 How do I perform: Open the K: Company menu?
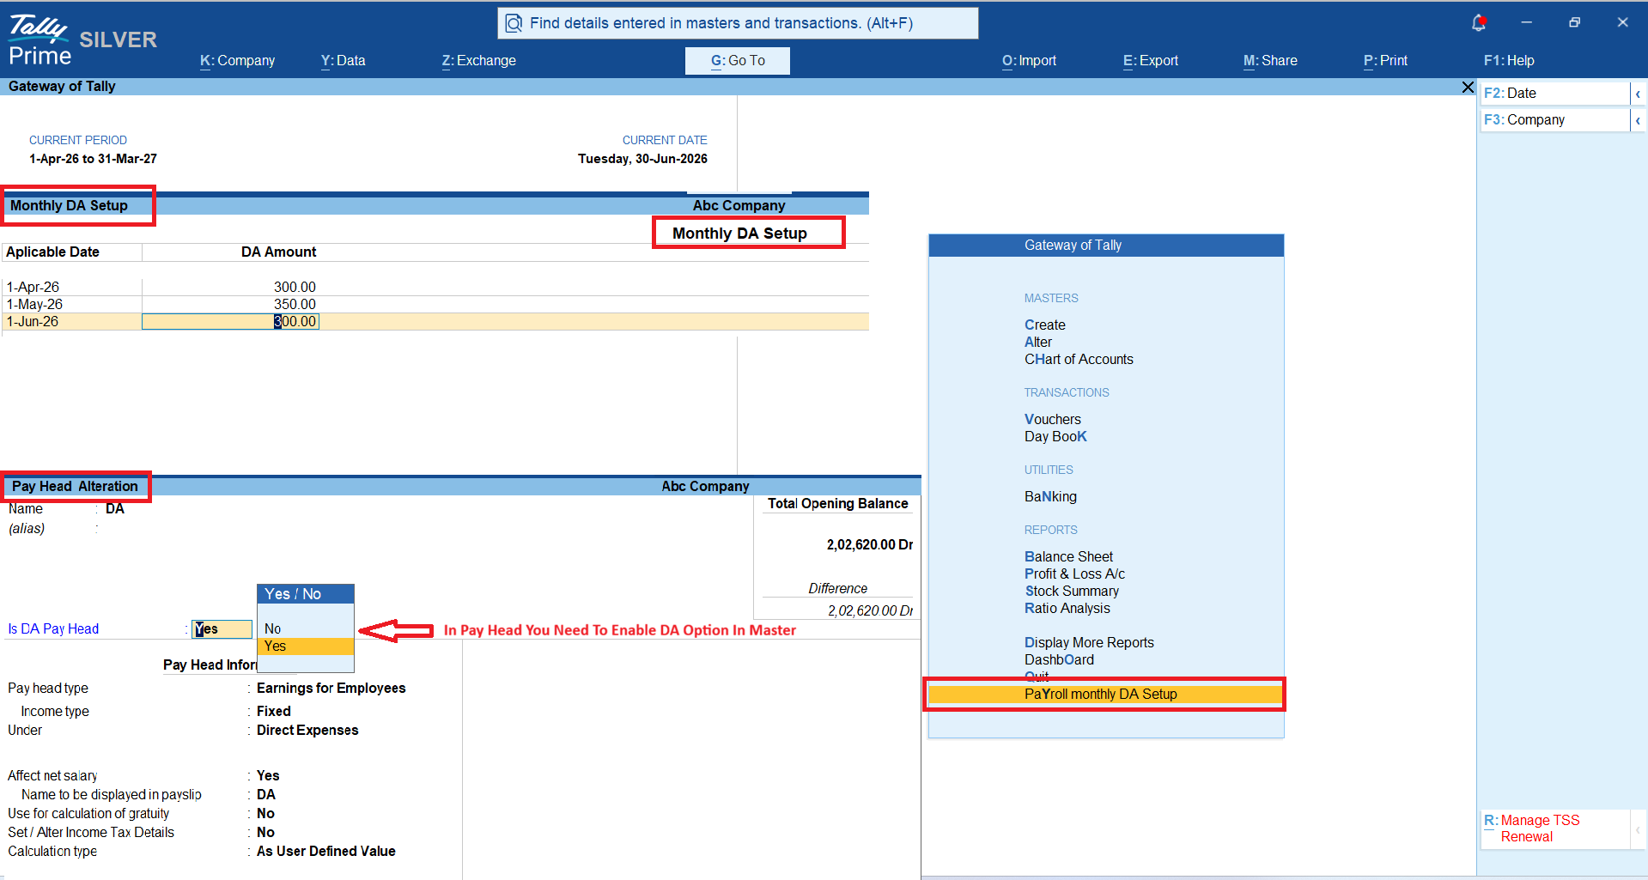coord(238,61)
